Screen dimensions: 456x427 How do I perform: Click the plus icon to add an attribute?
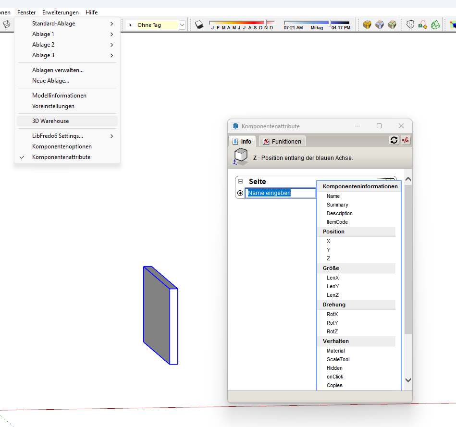coord(240,193)
